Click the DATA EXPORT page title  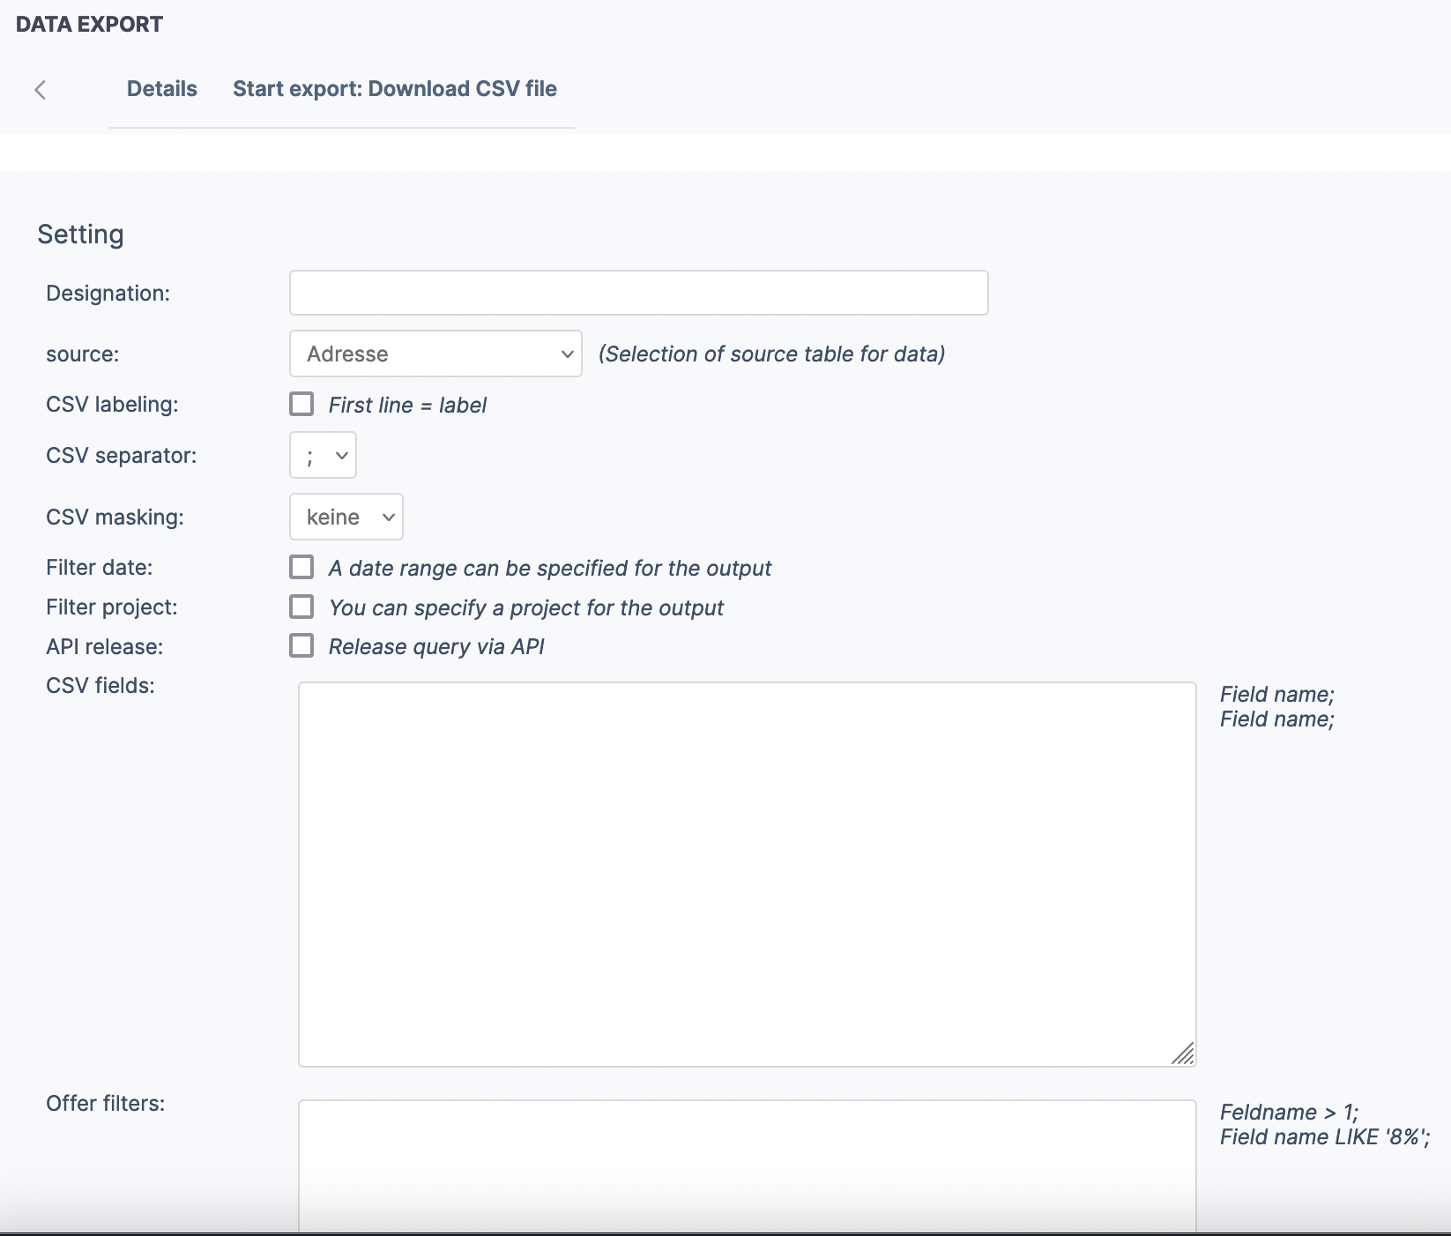click(89, 24)
